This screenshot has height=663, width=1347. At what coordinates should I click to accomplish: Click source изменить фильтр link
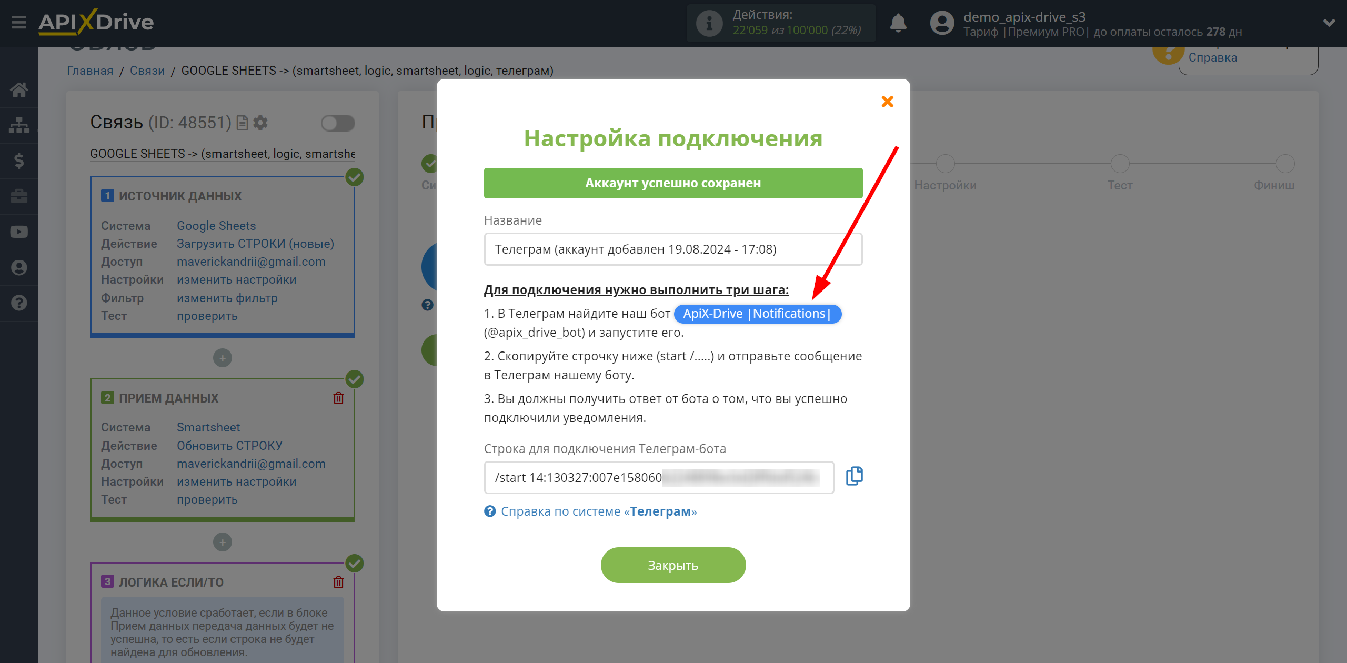pos(227,298)
